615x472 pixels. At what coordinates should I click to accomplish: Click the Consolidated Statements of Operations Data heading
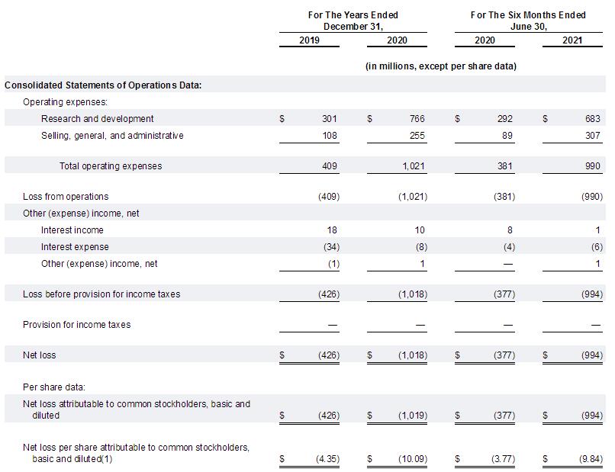pyautogui.click(x=103, y=85)
